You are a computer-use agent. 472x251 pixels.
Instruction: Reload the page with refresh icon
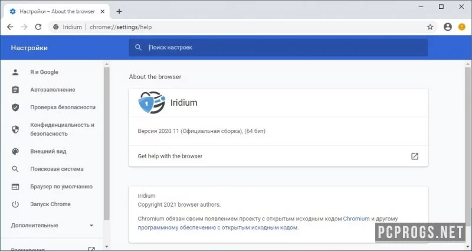pos(38,27)
